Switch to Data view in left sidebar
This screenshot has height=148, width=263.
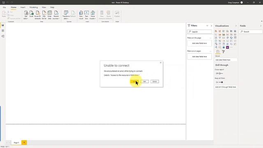point(3,31)
